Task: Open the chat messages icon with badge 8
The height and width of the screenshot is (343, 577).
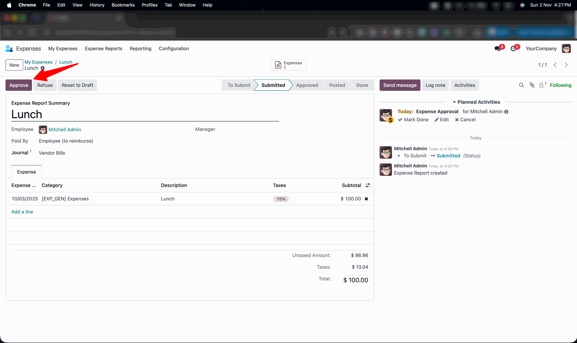Action: 498,48
